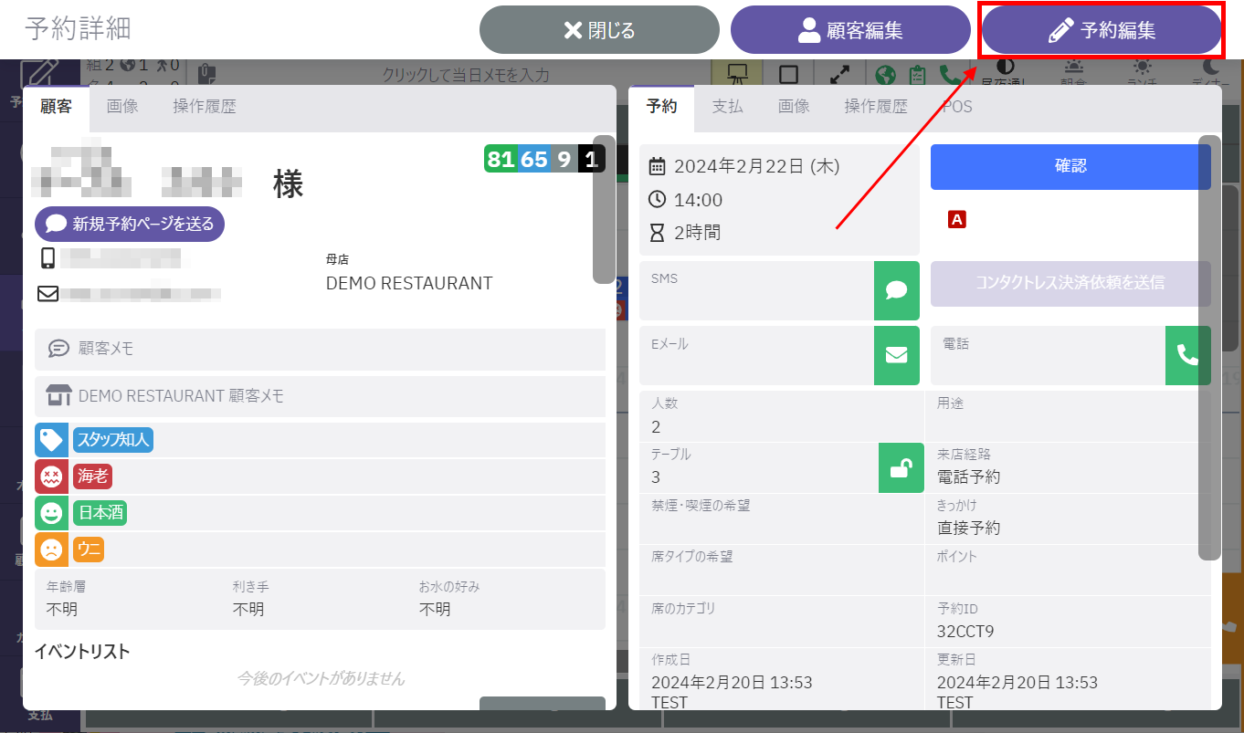Close the reservation details with 閉じる
Image resolution: width=1244 pixels, height=733 pixels.
pos(599,30)
